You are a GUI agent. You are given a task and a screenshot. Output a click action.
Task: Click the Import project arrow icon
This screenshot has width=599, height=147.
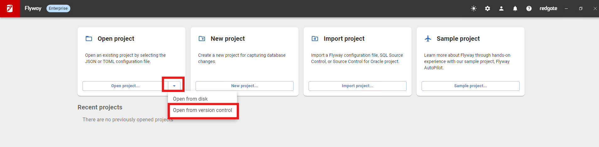coord(315,39)
